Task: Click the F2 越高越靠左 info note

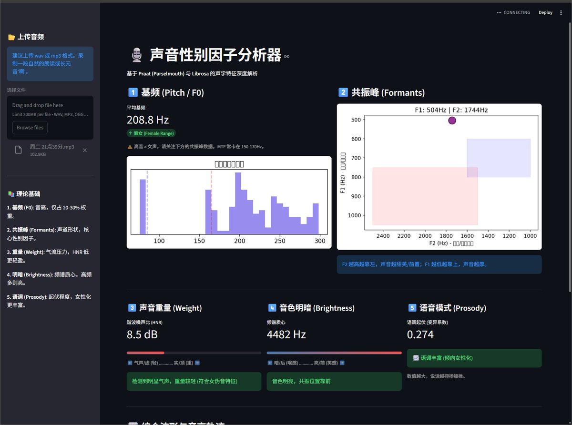Action: pyautogui.click(x=439, y=264)
